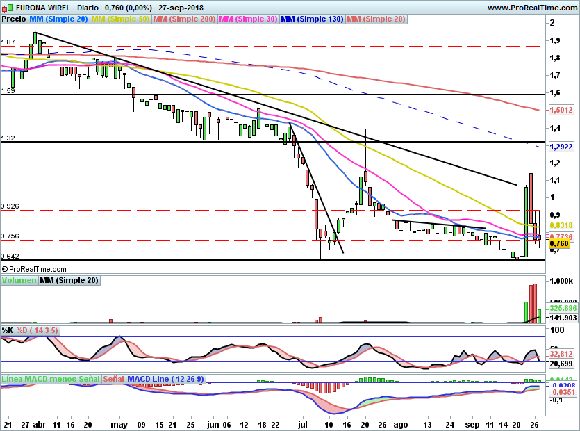The height and width of the screenshot is (431, 580).
Task: Click the -0,0351 MACD value tag
Action: pyautogui.click(x=563, y=392)
